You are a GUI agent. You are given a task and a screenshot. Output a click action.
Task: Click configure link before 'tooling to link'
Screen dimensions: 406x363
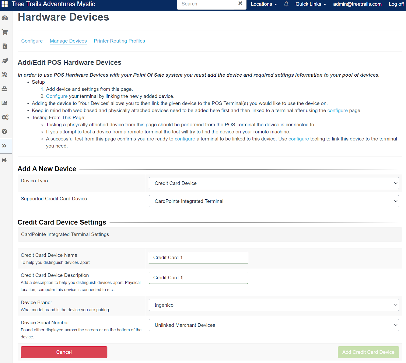tap(299, 139)
